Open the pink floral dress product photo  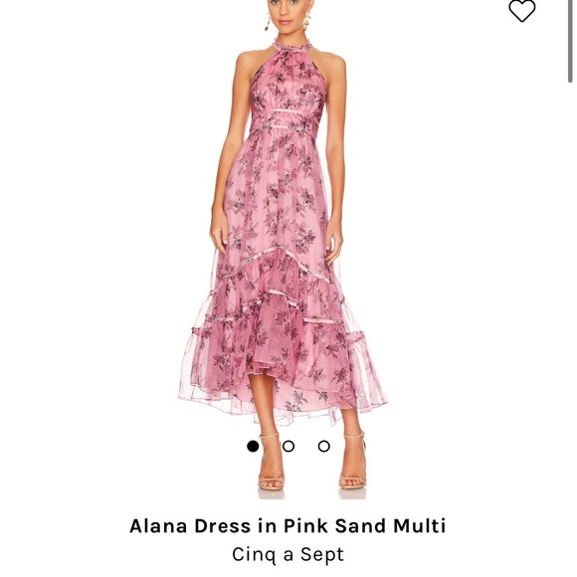(x=283, y=247)
